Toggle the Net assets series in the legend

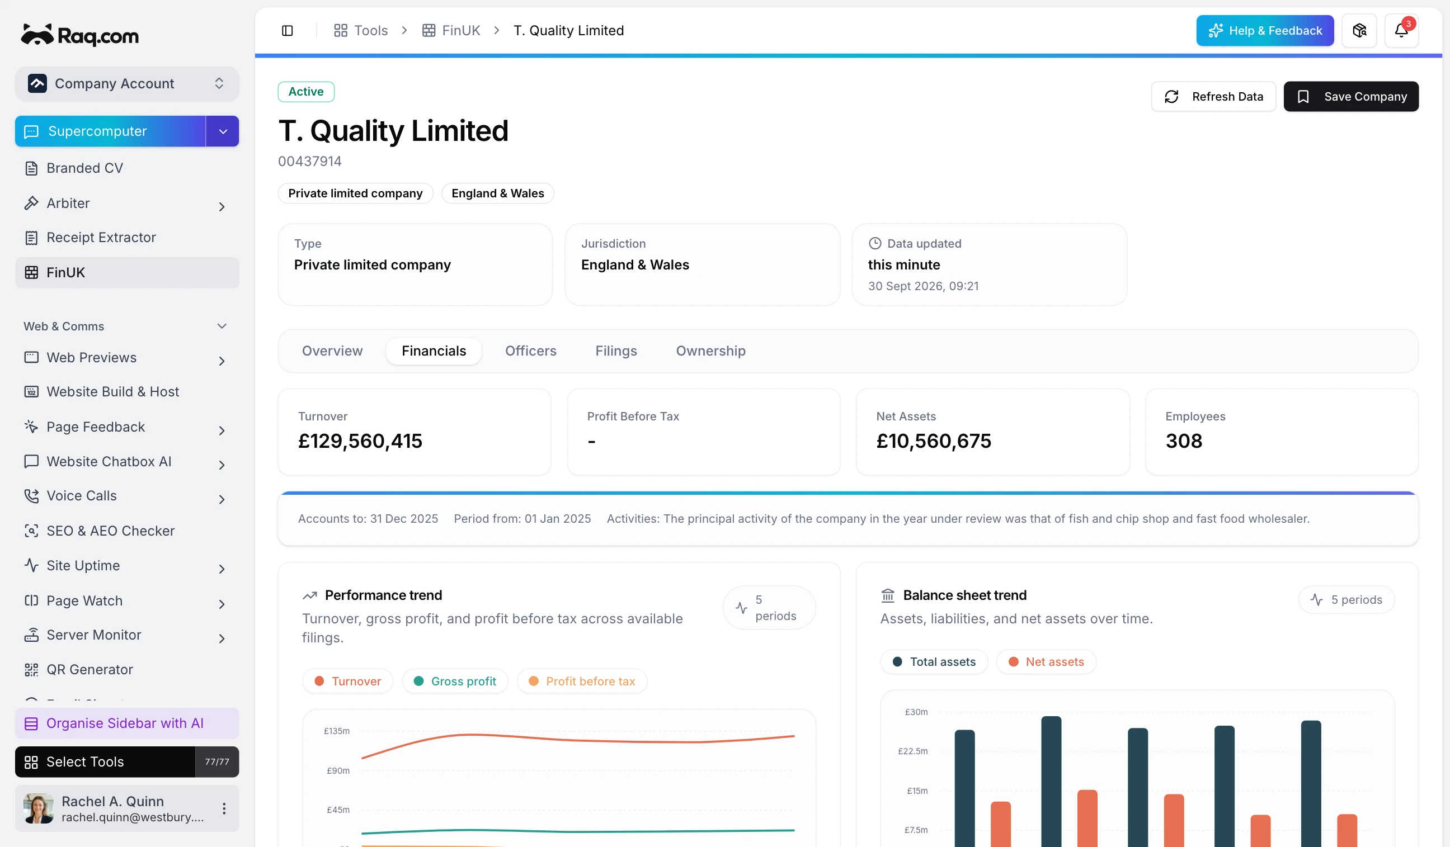pos(1046,662)
